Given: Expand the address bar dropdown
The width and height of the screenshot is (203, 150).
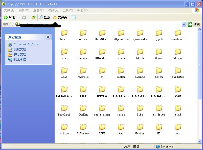Looking at the screenshot, I should tap(184, 24).
